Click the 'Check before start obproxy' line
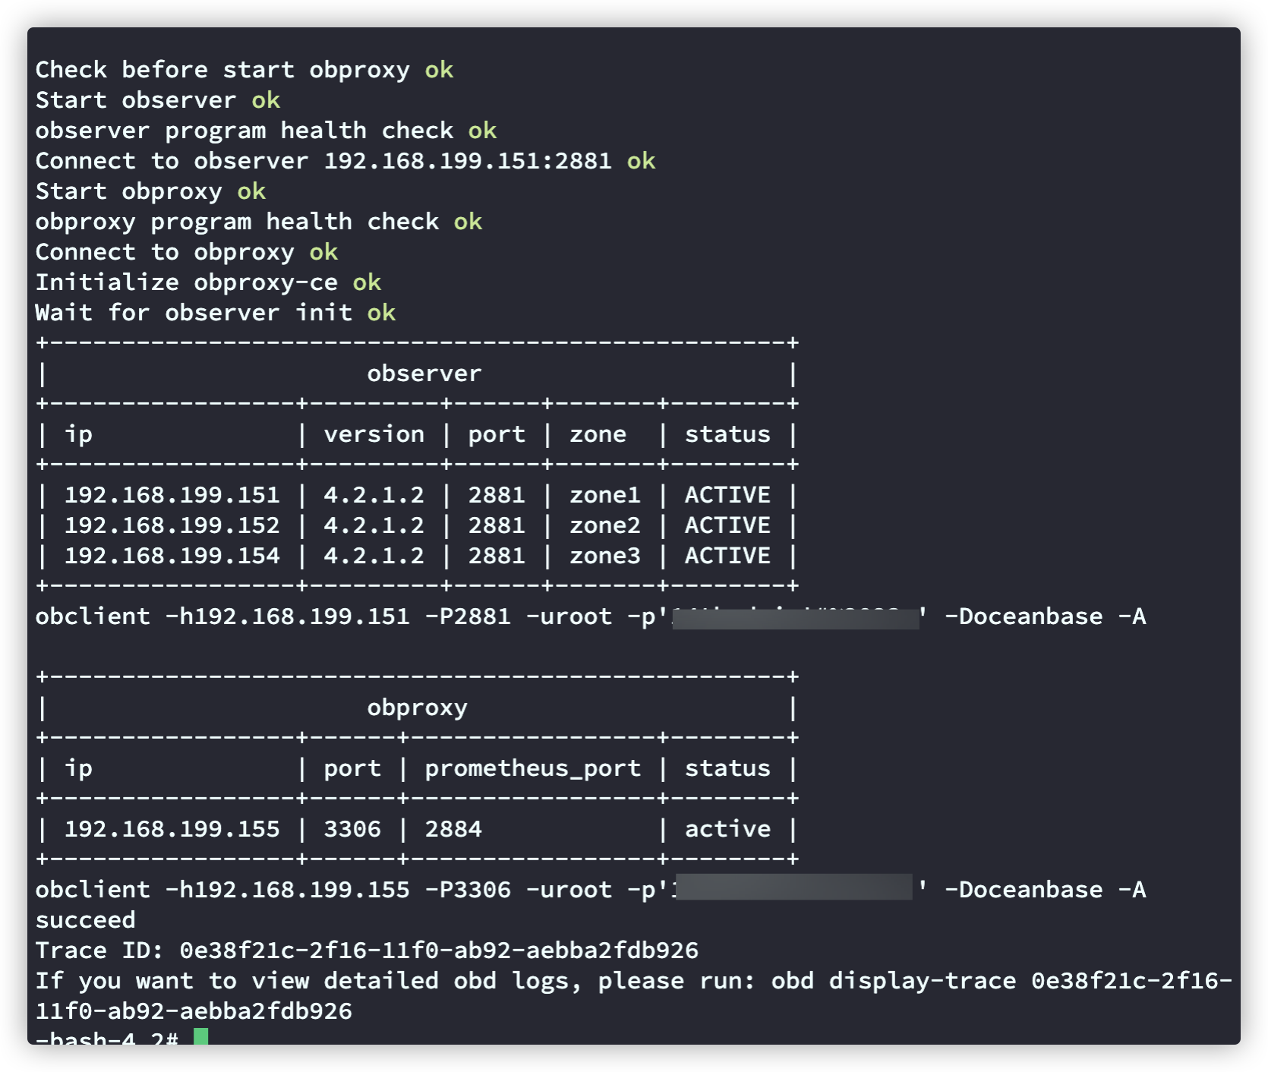Image resolution: width=1268 pixels, height=1072 pixels. point(244,70)
